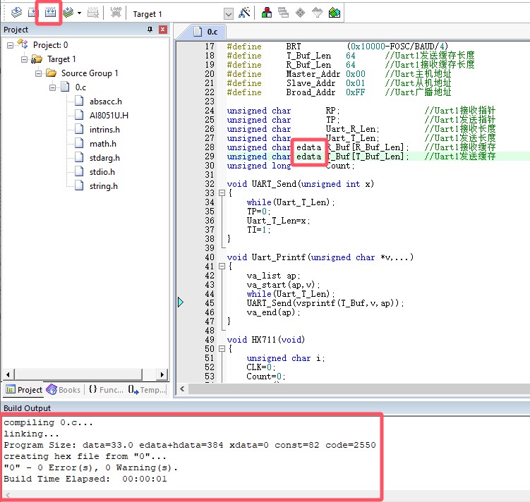This screenshot has height=502, width=530.
Task: Click Build Output scroll left arrow
Action: (8, 495)
